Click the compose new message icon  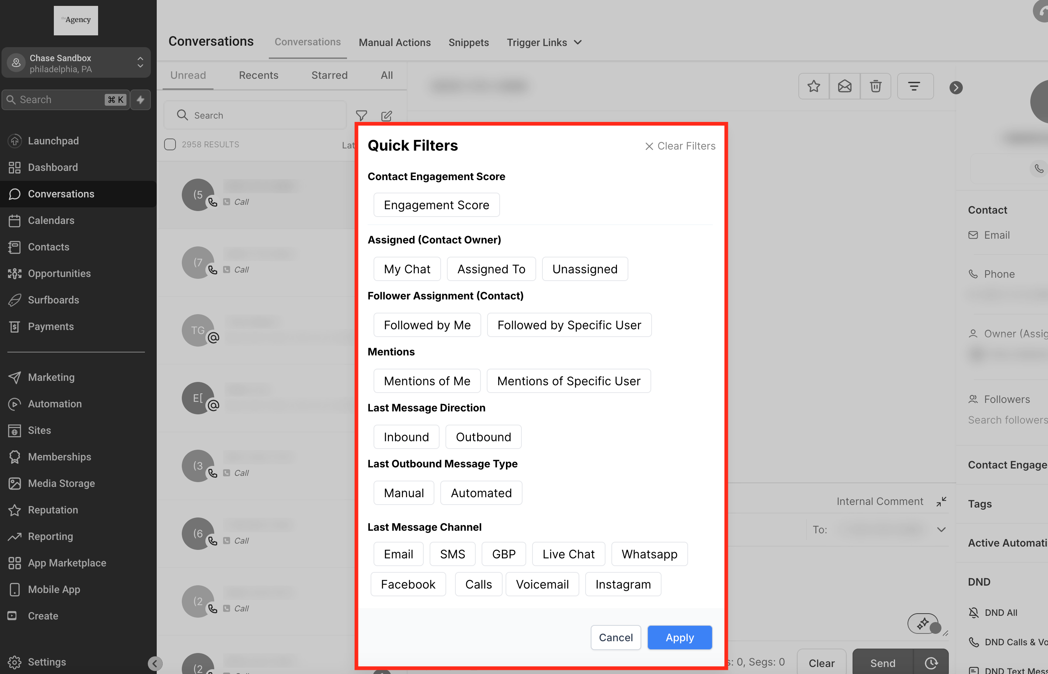click(386, 116)
